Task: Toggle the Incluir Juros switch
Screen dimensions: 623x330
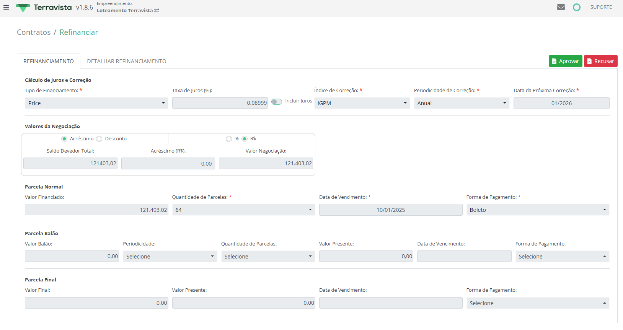Action: pyautogui.click(x=277, y=102)
